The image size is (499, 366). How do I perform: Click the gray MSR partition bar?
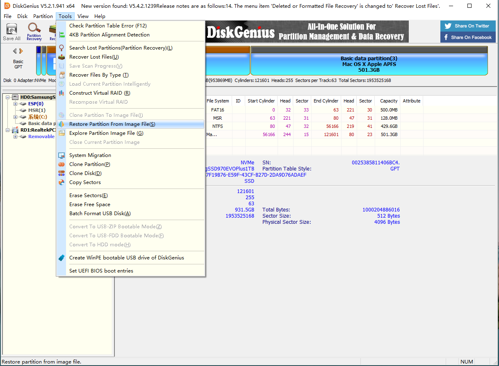pos(44,61)
